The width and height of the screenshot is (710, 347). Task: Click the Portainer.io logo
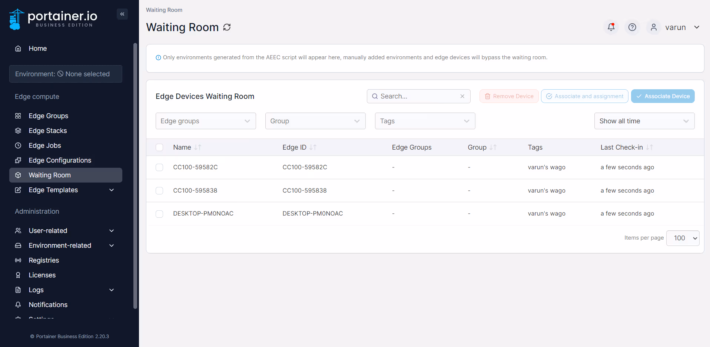pyautogui.click(x=53, y=19)
